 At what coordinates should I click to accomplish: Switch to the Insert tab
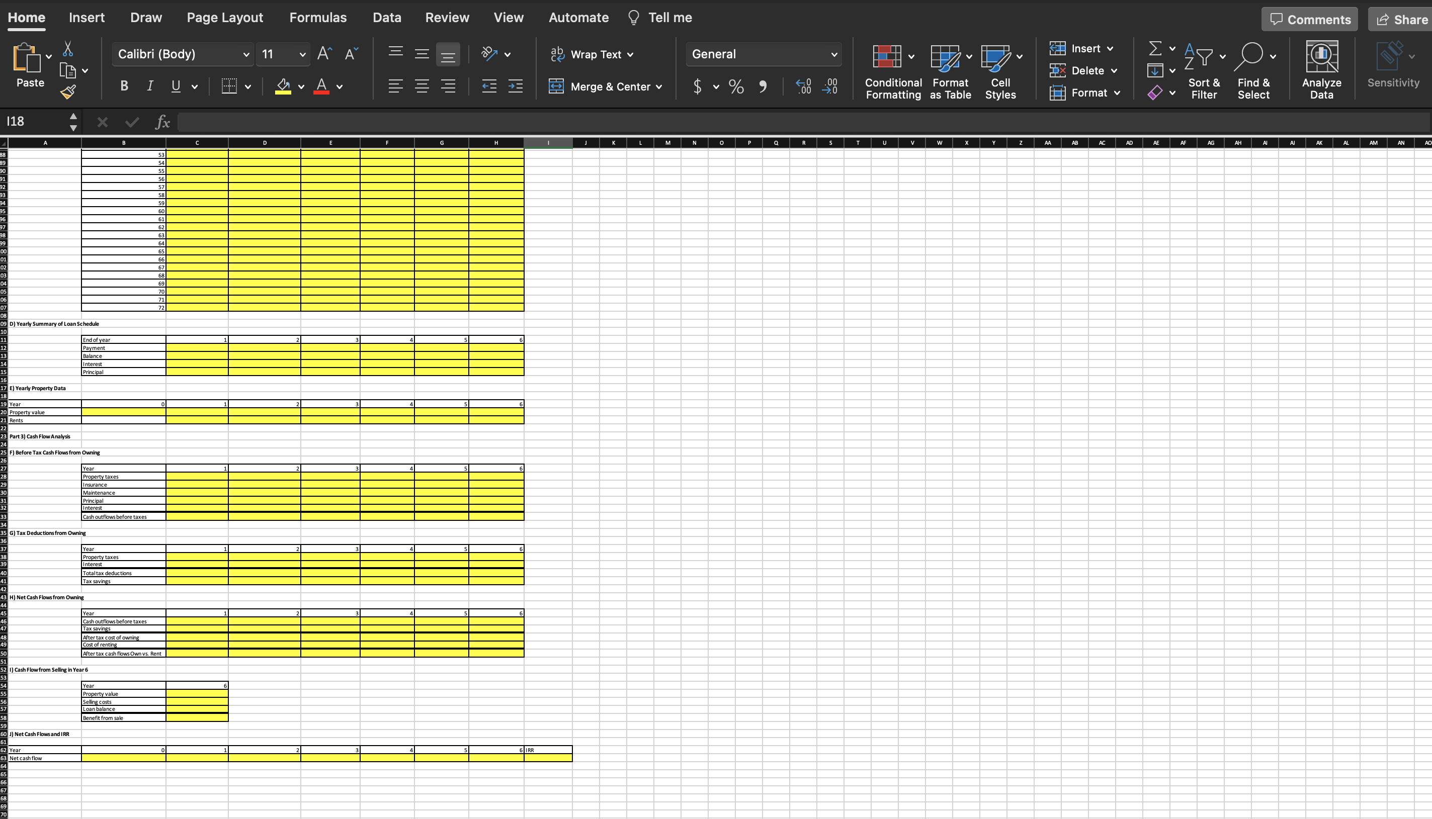(x=87, y=18)
